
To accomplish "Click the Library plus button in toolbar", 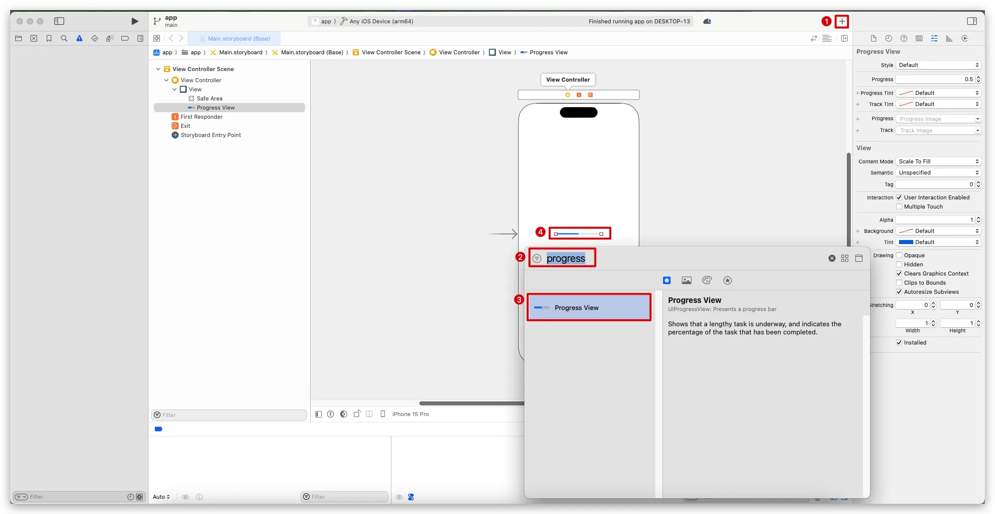I will coord(842,21).
